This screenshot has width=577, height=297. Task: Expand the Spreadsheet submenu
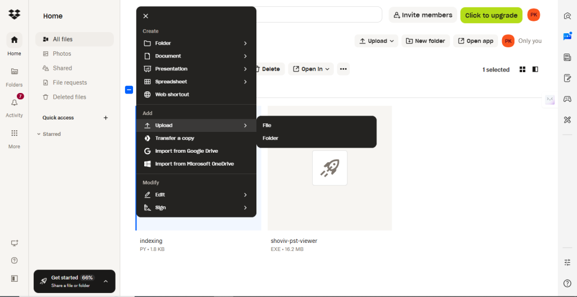pos(196,82)
